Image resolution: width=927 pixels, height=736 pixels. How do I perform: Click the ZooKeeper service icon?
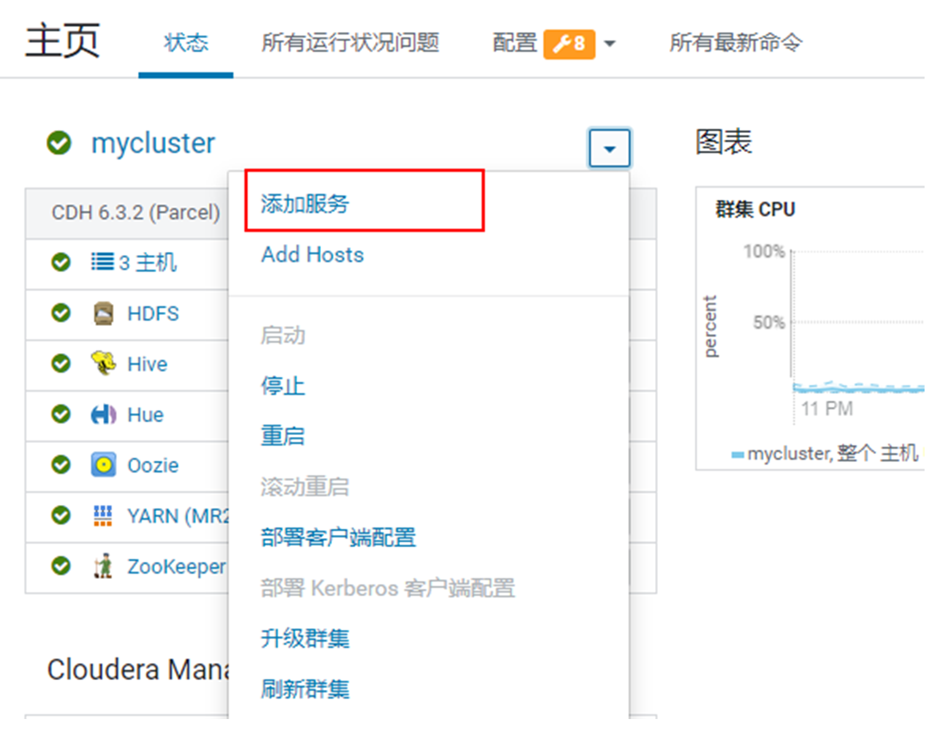click(103, 566)
